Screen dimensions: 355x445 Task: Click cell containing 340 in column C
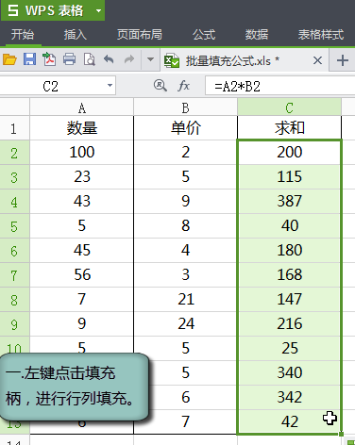(x=289, y=373)
